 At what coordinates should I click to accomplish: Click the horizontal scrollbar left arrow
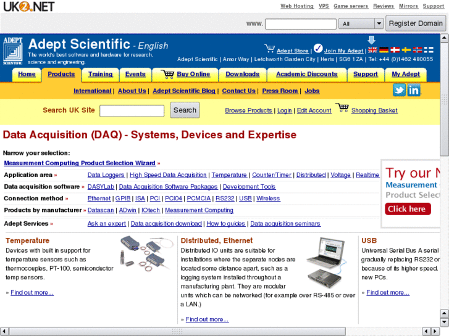pyautogui.click(x=4, y=331)
